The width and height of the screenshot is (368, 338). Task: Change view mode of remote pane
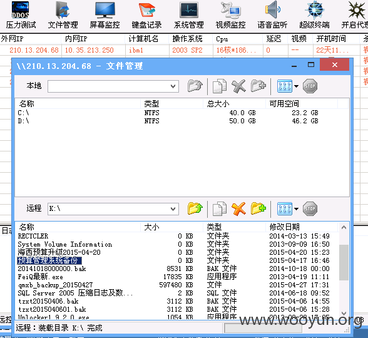[285, 208]
